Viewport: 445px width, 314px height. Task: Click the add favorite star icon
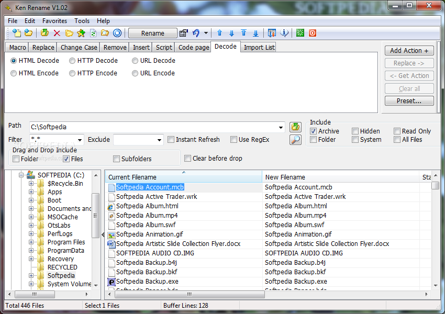coord(81,33)
